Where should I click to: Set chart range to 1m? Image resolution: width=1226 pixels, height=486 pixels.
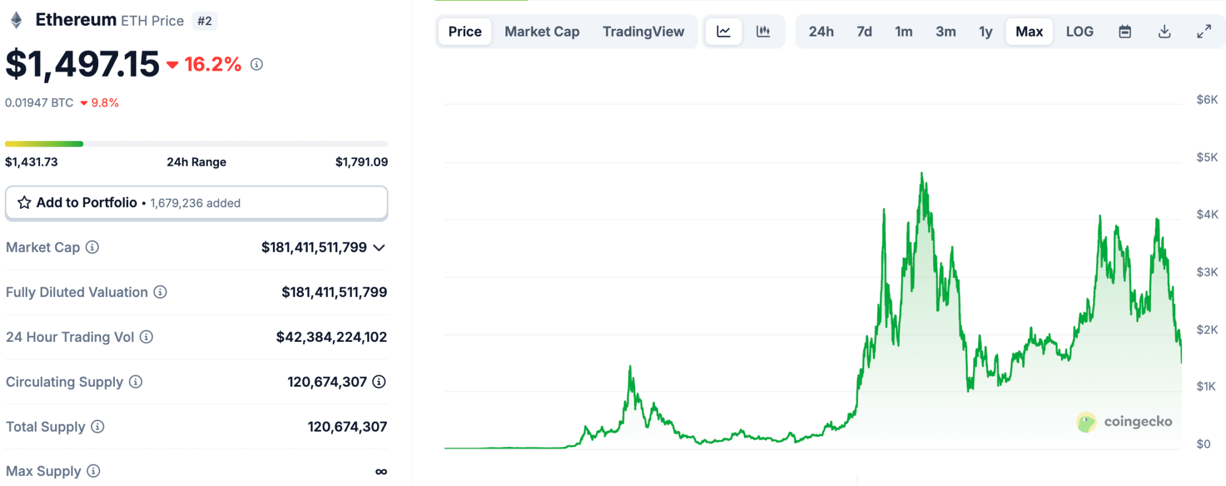pyautogui.click(x=904, y=32)
